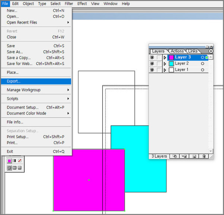Screen dimensions: 224x215
Task: Click the File menu in menu bar
Action: pyautogui.click(x=5, y=4)
